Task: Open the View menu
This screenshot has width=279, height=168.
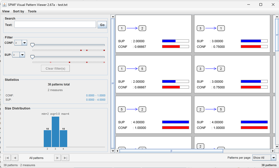Action: [6, 11]
